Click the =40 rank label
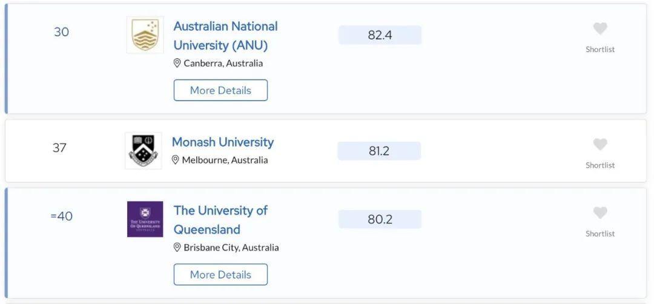Image resolution: width=654 pixels, height=304 pixels. (61, 216)
